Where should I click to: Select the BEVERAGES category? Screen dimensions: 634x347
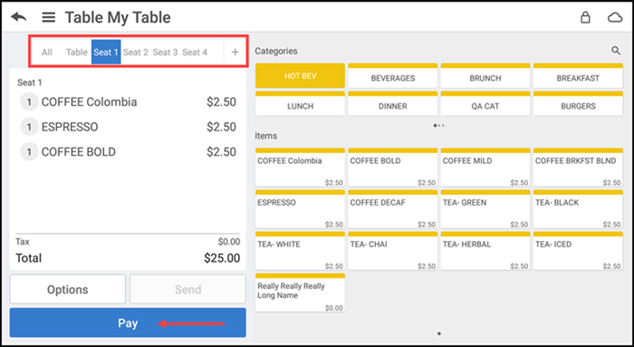[392, 75]
